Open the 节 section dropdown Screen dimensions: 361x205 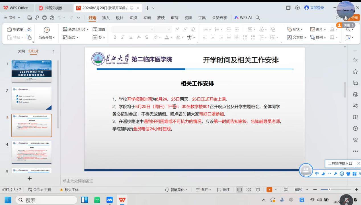[x=99, y=37]
